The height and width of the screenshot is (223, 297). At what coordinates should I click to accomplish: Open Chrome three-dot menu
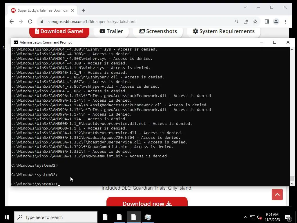(285, 21)
